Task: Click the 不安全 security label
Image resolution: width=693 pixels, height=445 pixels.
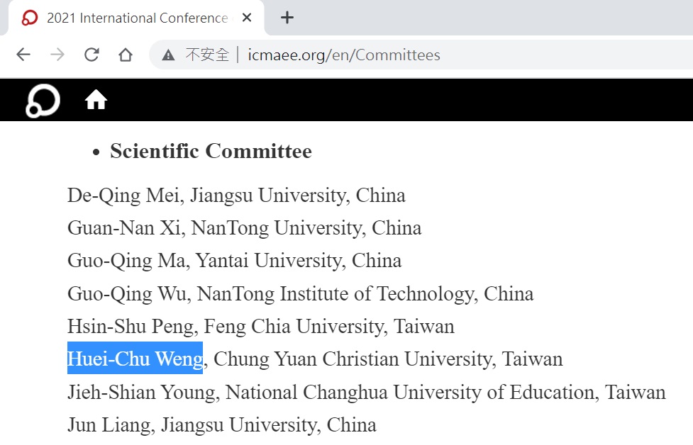Action: tap(207, 55)
